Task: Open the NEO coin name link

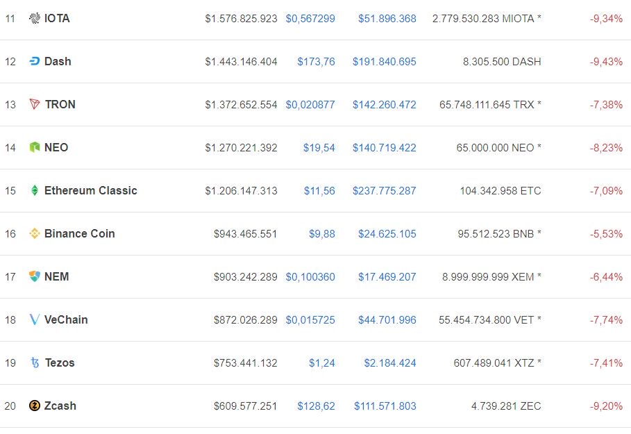Action: pyautogui.click(x=56, y=148)
